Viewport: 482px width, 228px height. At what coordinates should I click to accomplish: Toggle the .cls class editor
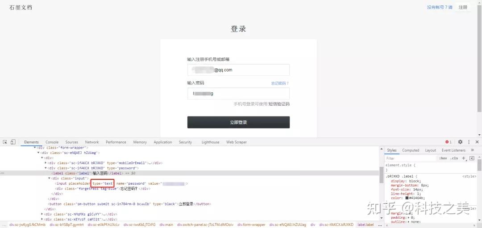(454, 158)
